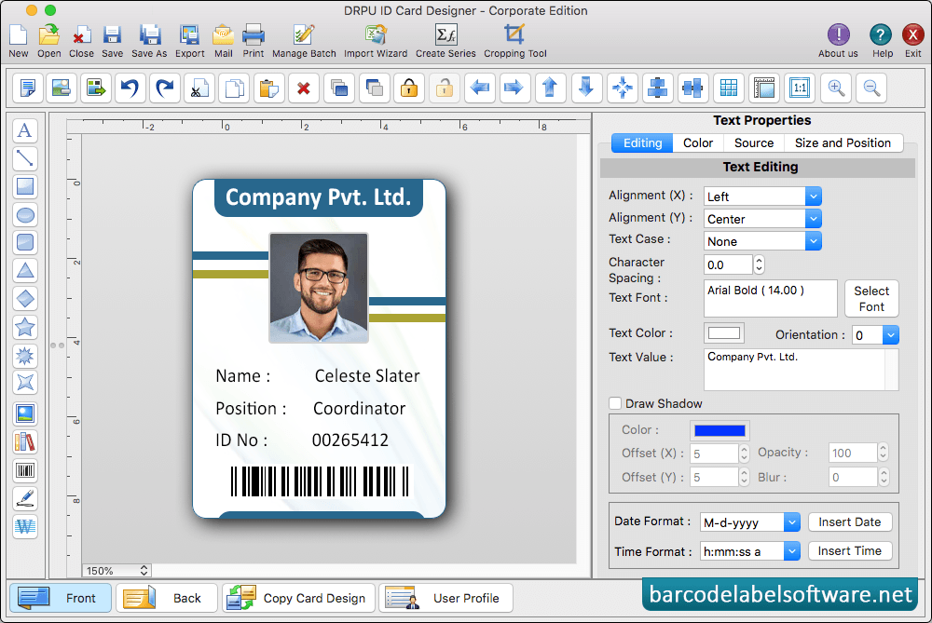Viewport: 932px width, 623px height.
Task: Select the Image insert tool
Action: click(25, 413)
